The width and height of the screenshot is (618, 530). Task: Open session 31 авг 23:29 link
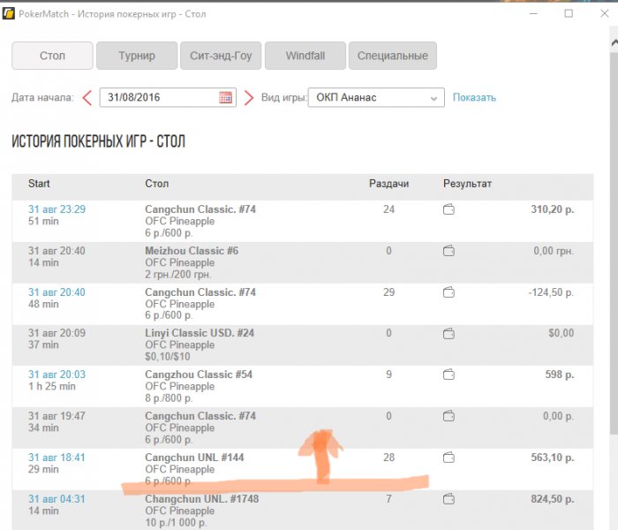point(57,209)
